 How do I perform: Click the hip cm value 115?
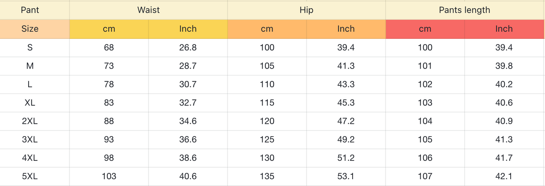[267, 103]
